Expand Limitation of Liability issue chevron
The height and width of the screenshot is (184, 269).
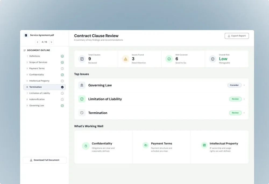(x=244, y=99)
